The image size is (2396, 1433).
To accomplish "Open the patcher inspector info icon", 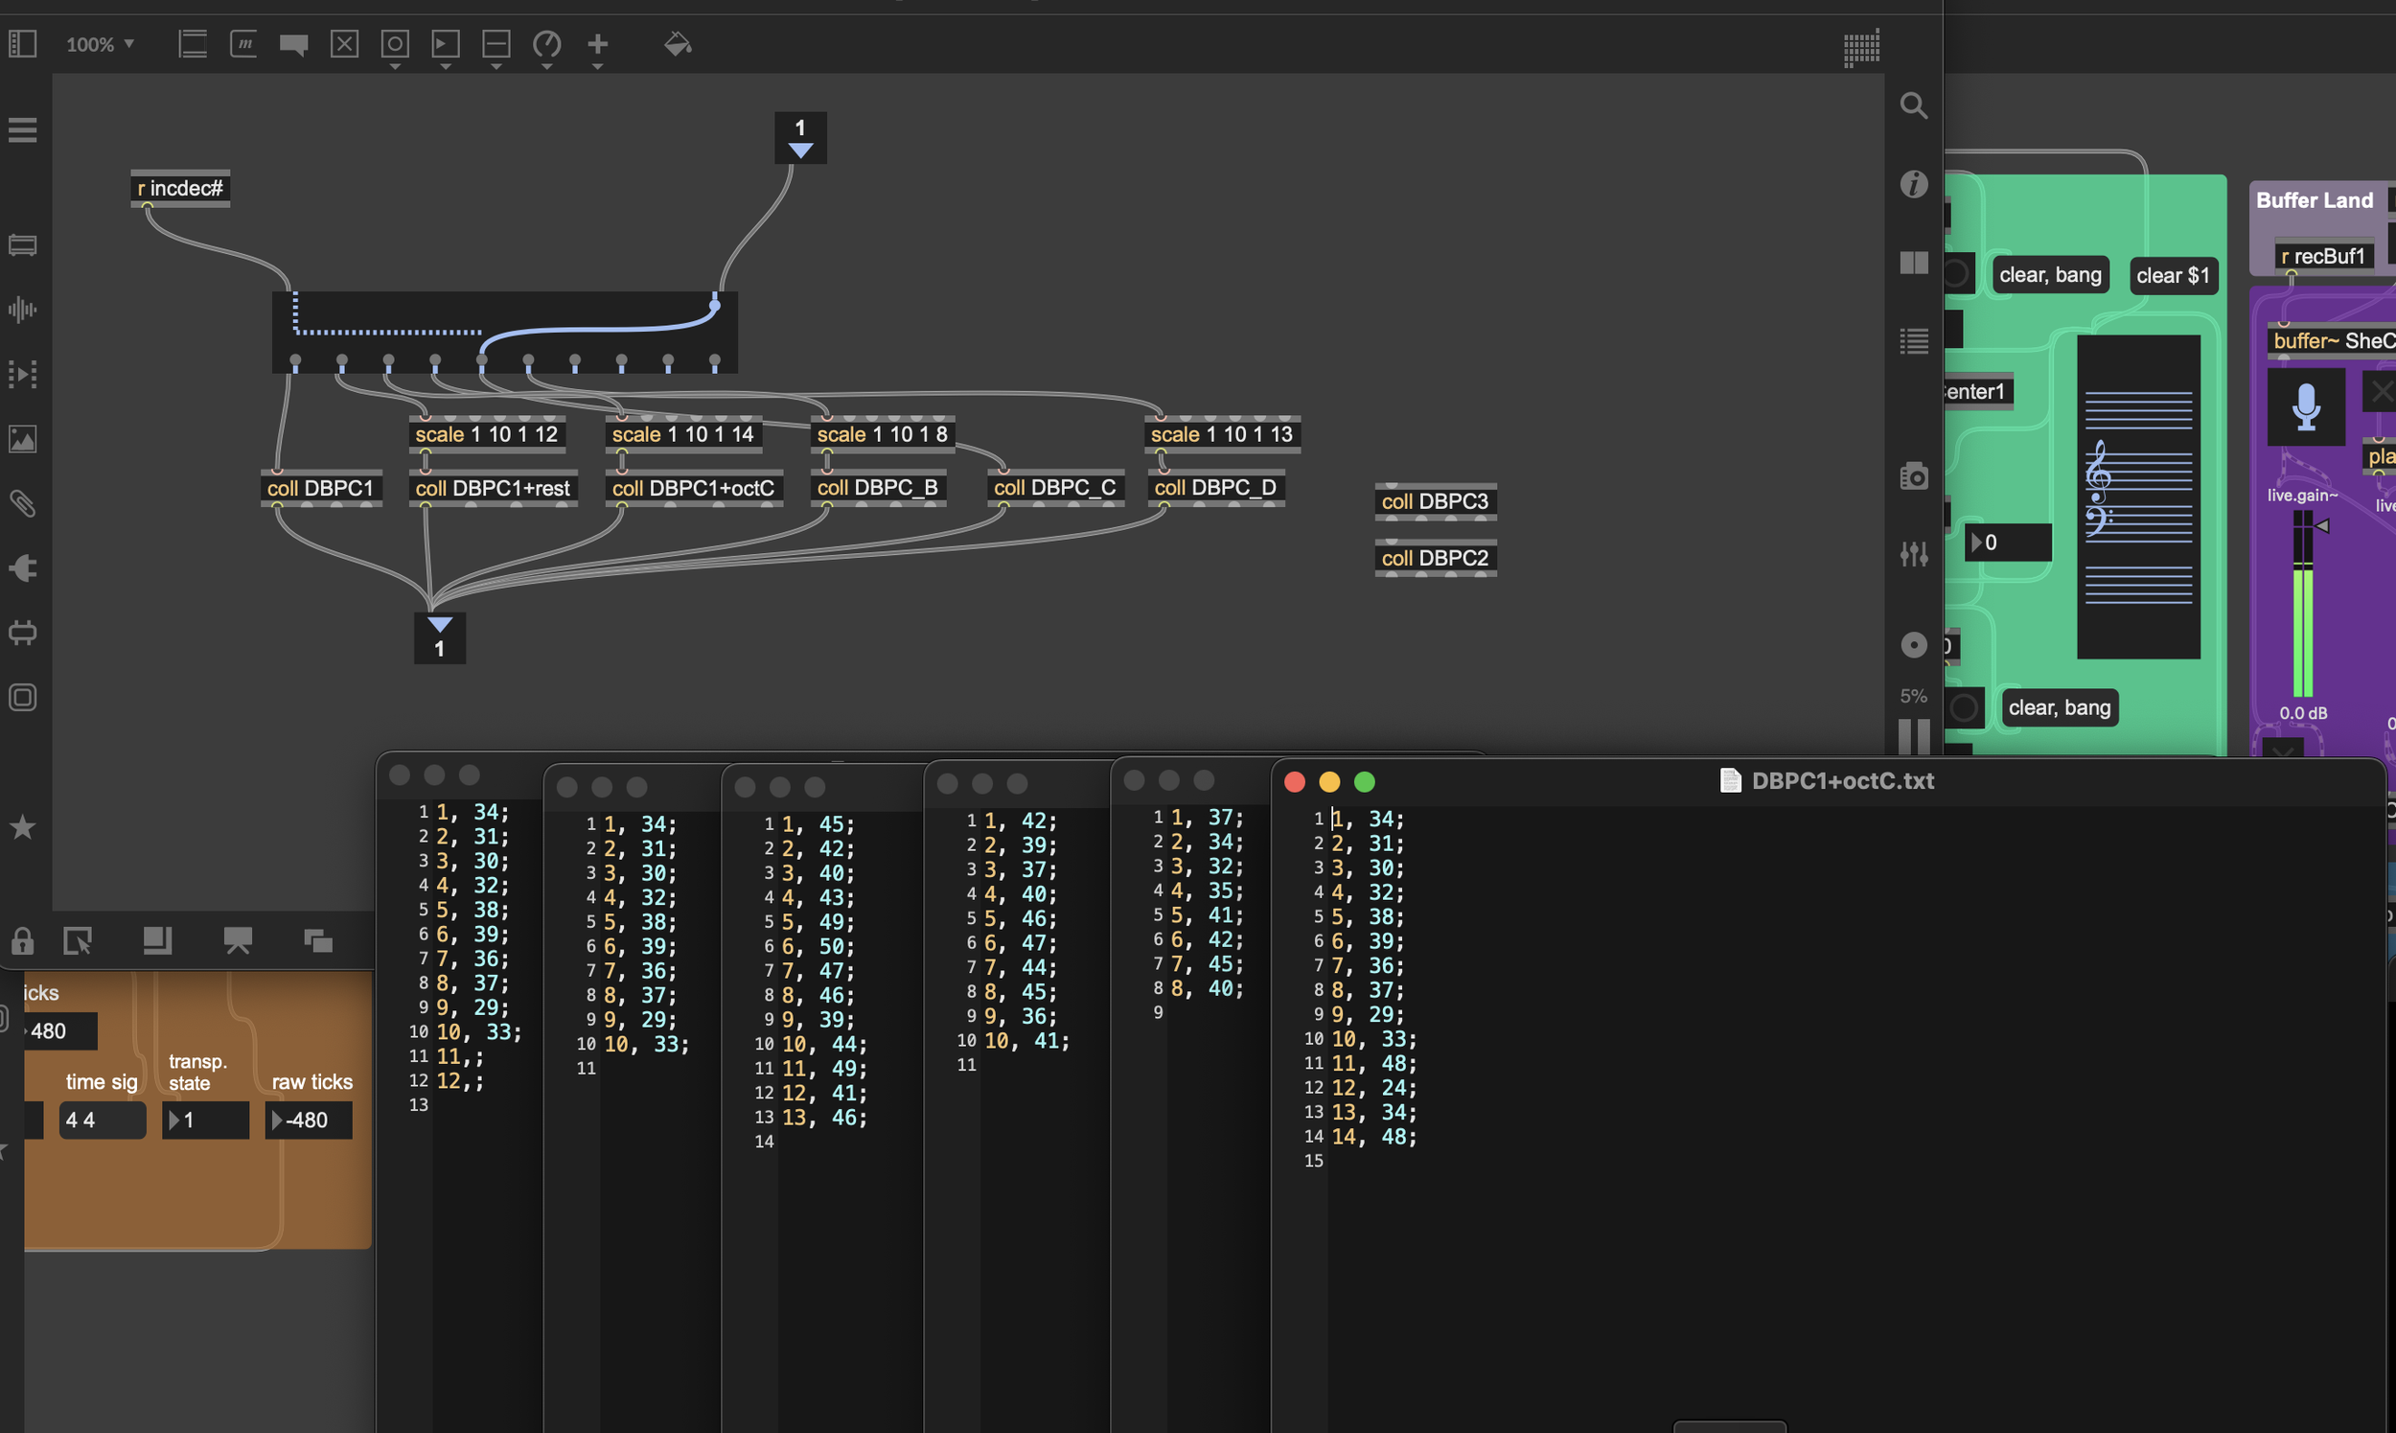I will [x=1913, y=183].
